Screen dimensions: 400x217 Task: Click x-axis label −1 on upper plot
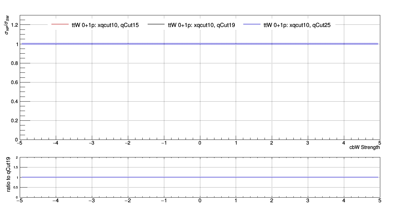(x=164, y=143)
